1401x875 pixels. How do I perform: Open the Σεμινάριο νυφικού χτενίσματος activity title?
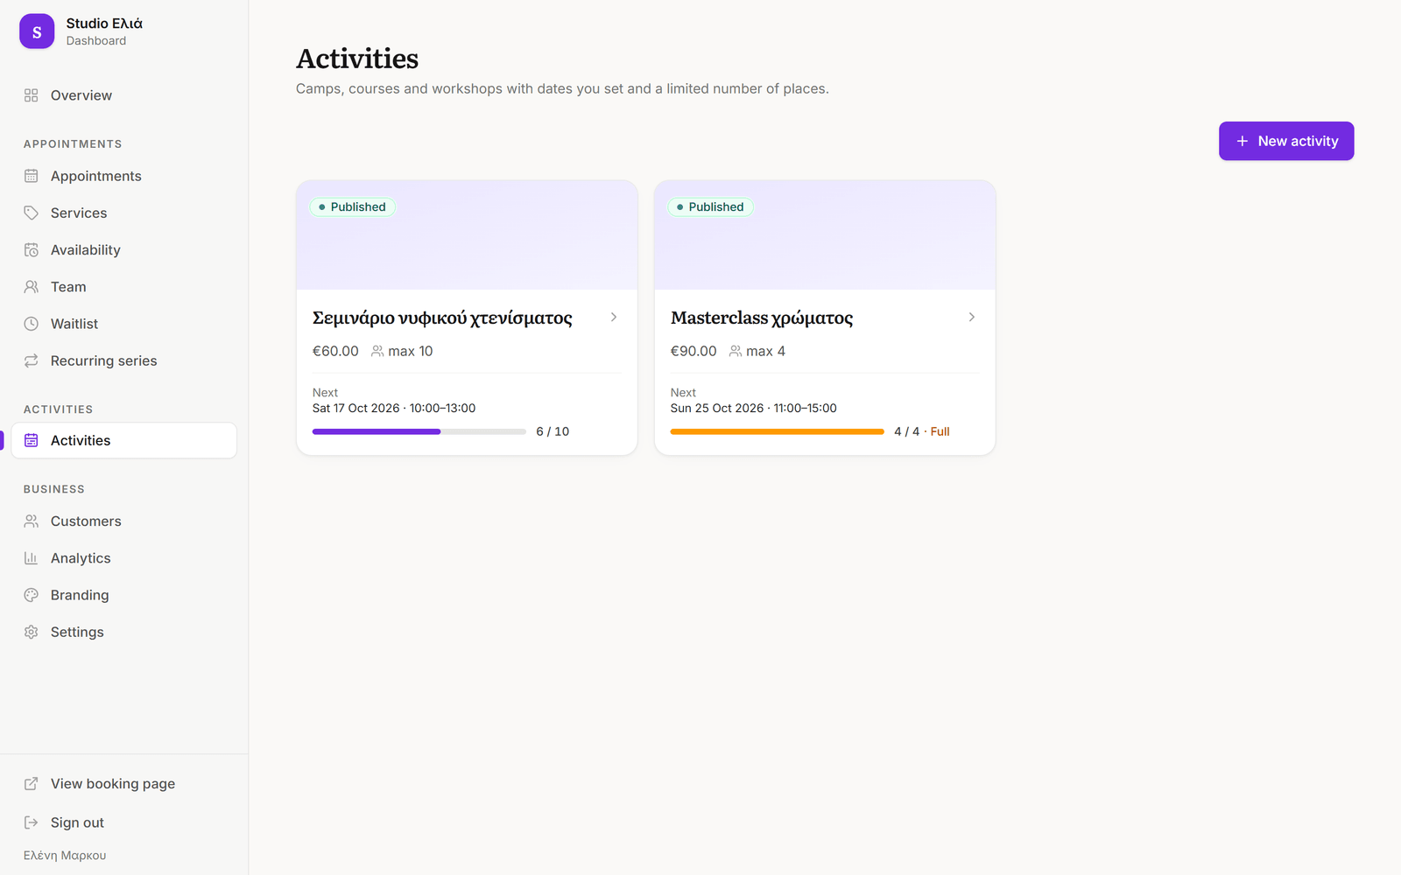tap(442, 318)
